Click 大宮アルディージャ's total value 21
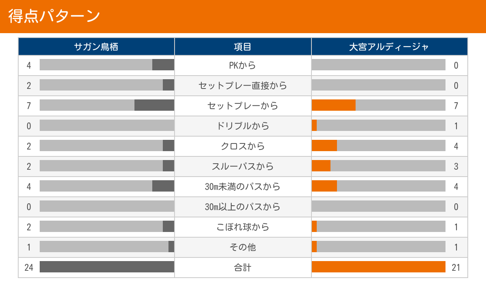The image size is (486, 293). (456, 268)
